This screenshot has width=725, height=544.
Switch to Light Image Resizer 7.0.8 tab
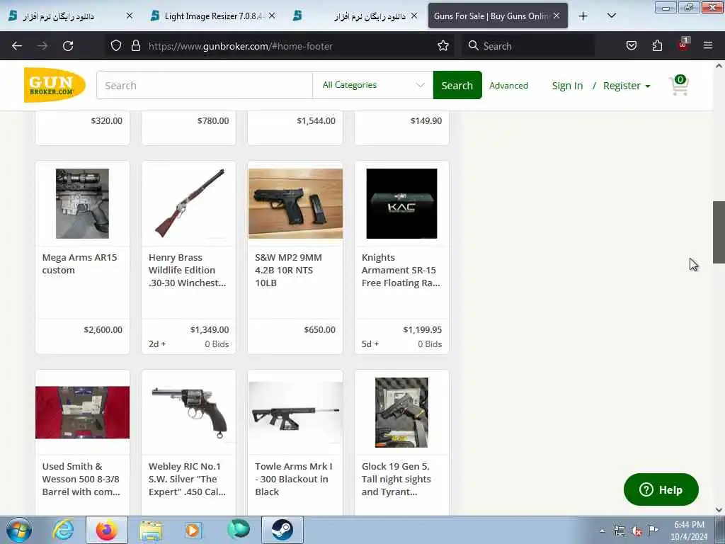(x=214, y=16)
